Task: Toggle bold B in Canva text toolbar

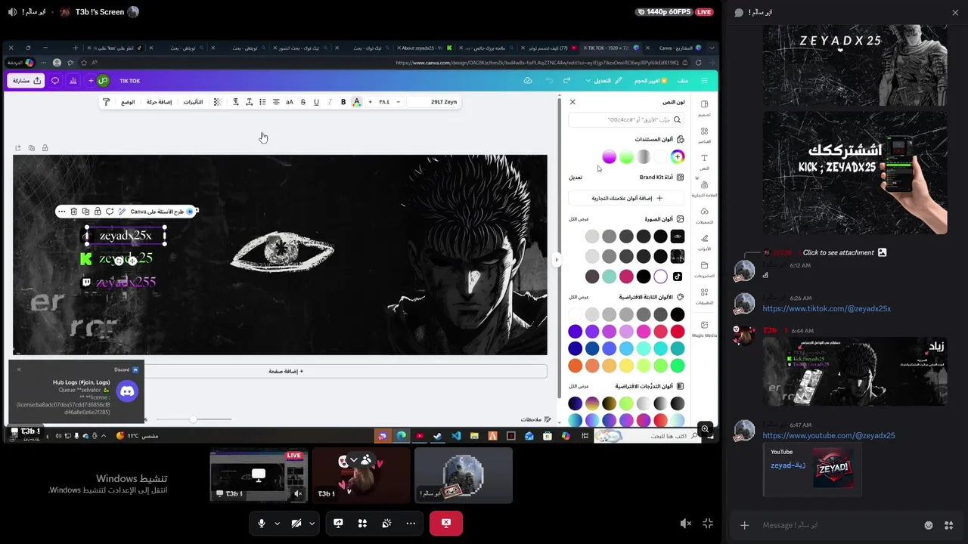Action: 343,102
